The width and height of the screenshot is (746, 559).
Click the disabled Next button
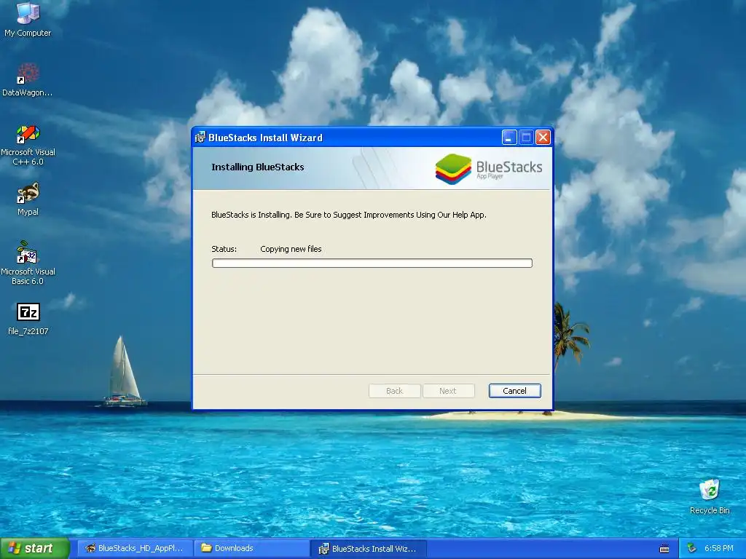pyautogui.click(x=448, y=391)
